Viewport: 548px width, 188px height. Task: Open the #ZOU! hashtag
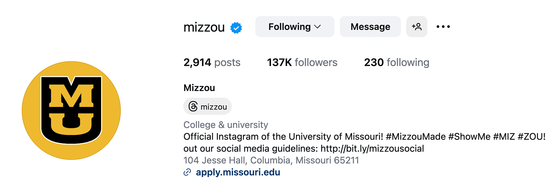tap(531, 137)
